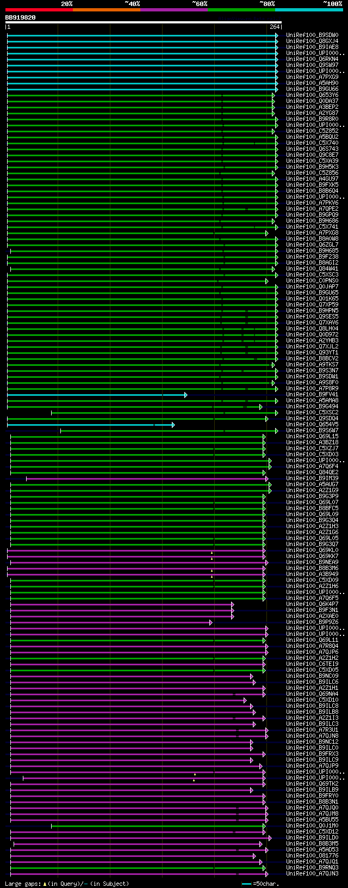Open hit UniRef100_B9IAE8
Screen dimensions: 348x888
312,47
